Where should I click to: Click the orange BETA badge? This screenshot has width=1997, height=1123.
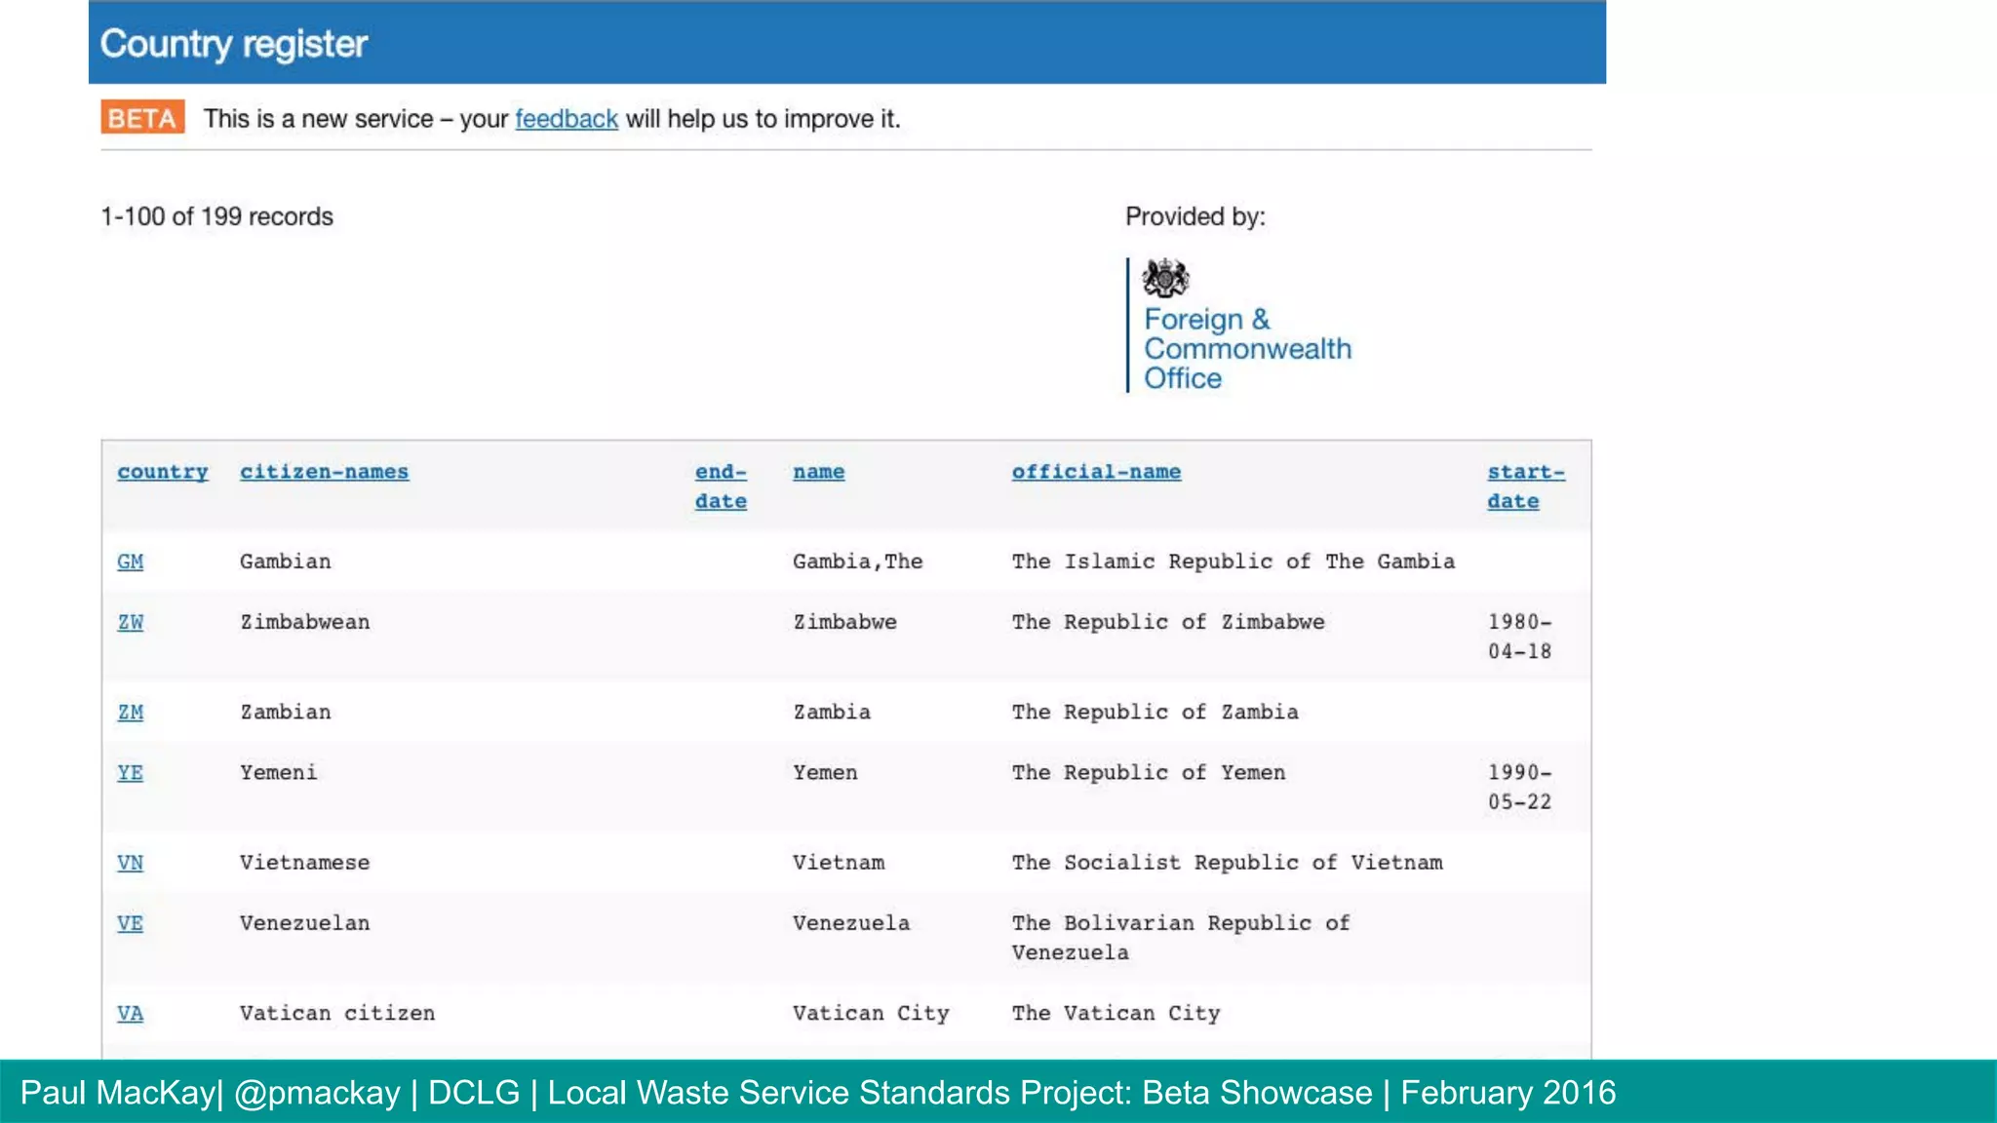click(142, 118)
